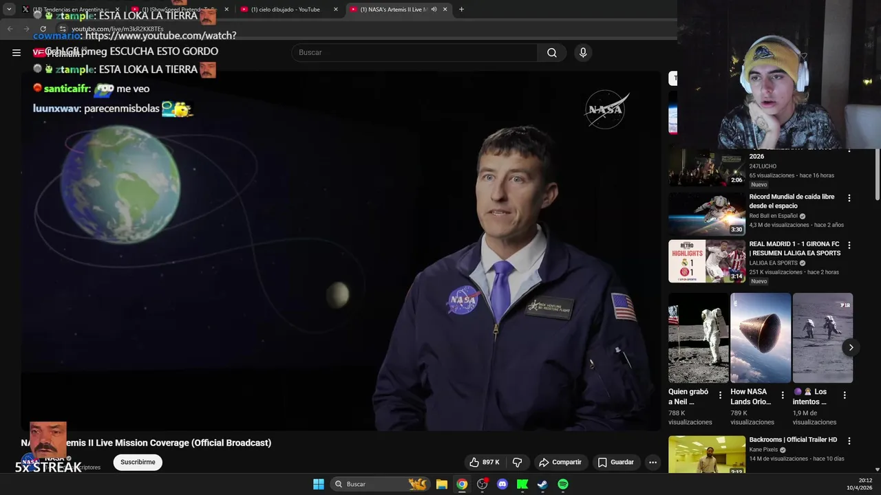
Task: Open Kick app from taskbar
Action: pyautogui.click(x=522, y=484)
